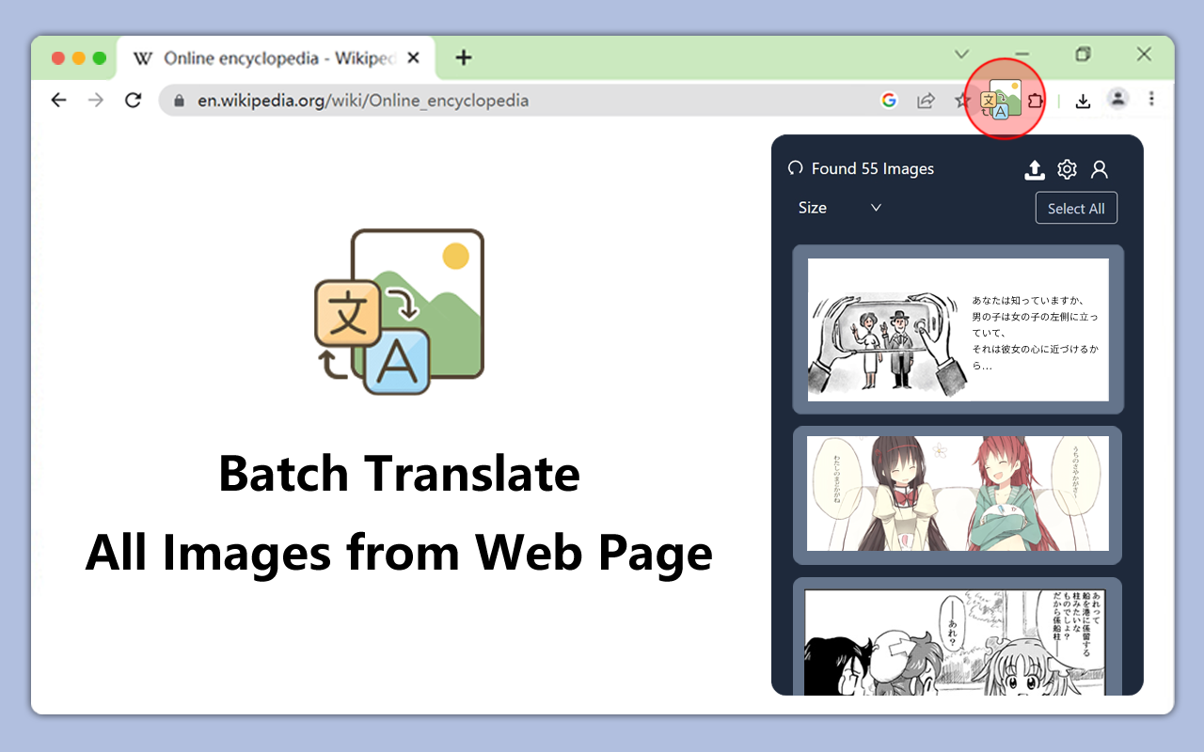Screen dimensions: 1204x752
Task: Click the image translator extension icon
Action: click(x=1000, y=99)
